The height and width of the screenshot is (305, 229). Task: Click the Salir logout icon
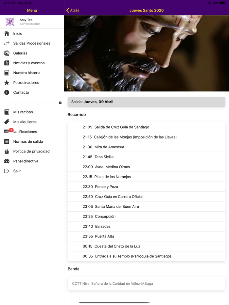7,171
